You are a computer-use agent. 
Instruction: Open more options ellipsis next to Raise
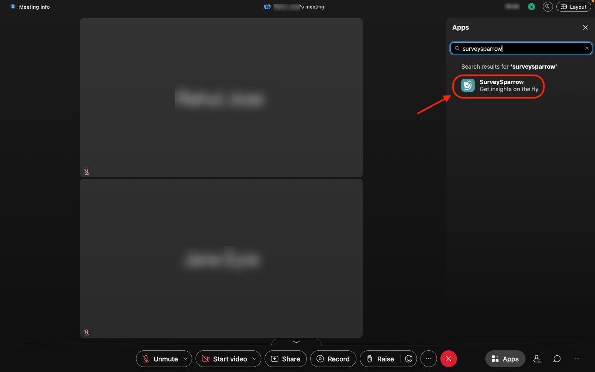(428, 359)
